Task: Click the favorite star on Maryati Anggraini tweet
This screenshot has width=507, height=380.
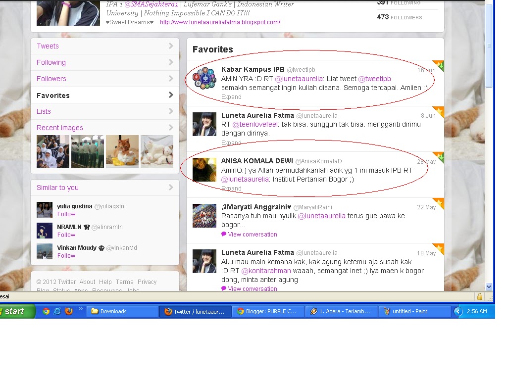Action: pos(439,203)
